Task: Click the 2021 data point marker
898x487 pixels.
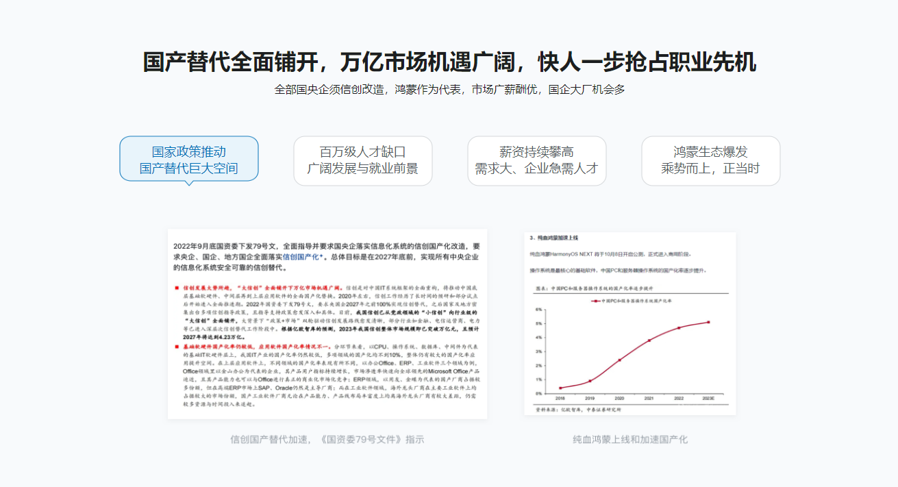Action: (649, 340)
